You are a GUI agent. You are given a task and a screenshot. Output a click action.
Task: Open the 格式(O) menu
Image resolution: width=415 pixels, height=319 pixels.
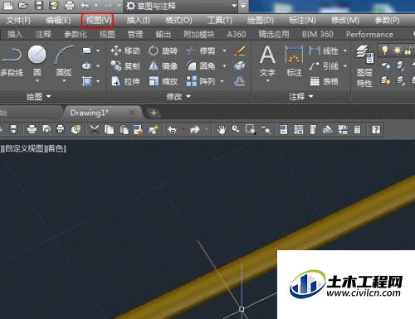(178, 21)
